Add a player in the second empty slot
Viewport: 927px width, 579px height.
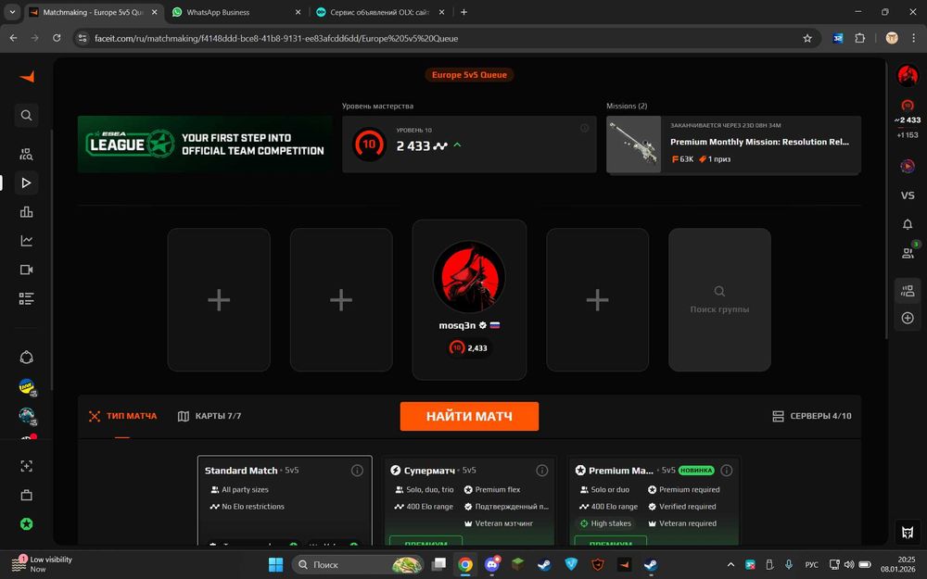(x=341, y=299)
